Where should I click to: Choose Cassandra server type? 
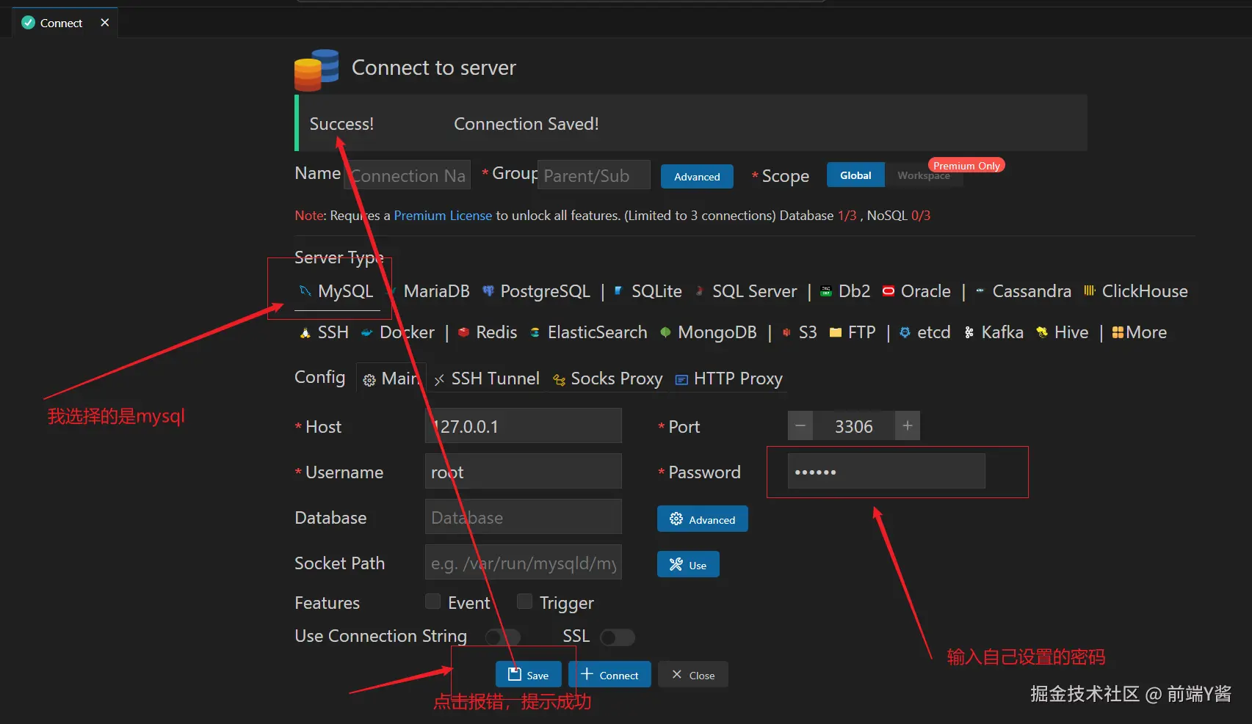click(x=1024, y=291)
